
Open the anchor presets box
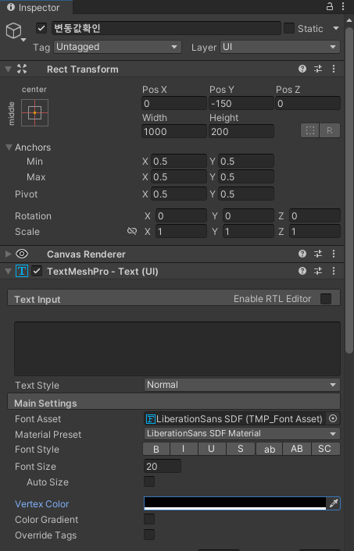[x=35, y=113]
